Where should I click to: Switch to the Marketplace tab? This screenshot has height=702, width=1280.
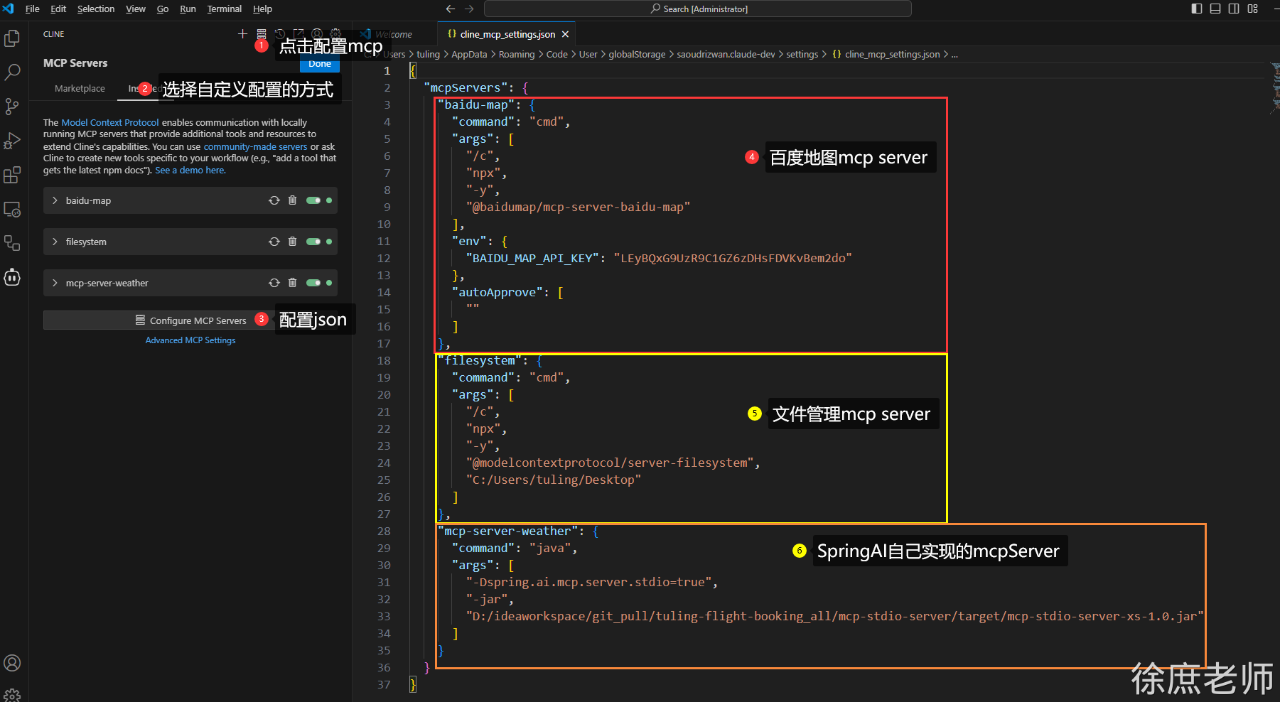[80, 89]
